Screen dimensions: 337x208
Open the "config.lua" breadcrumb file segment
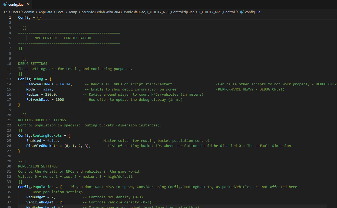(x=253, y=12)
